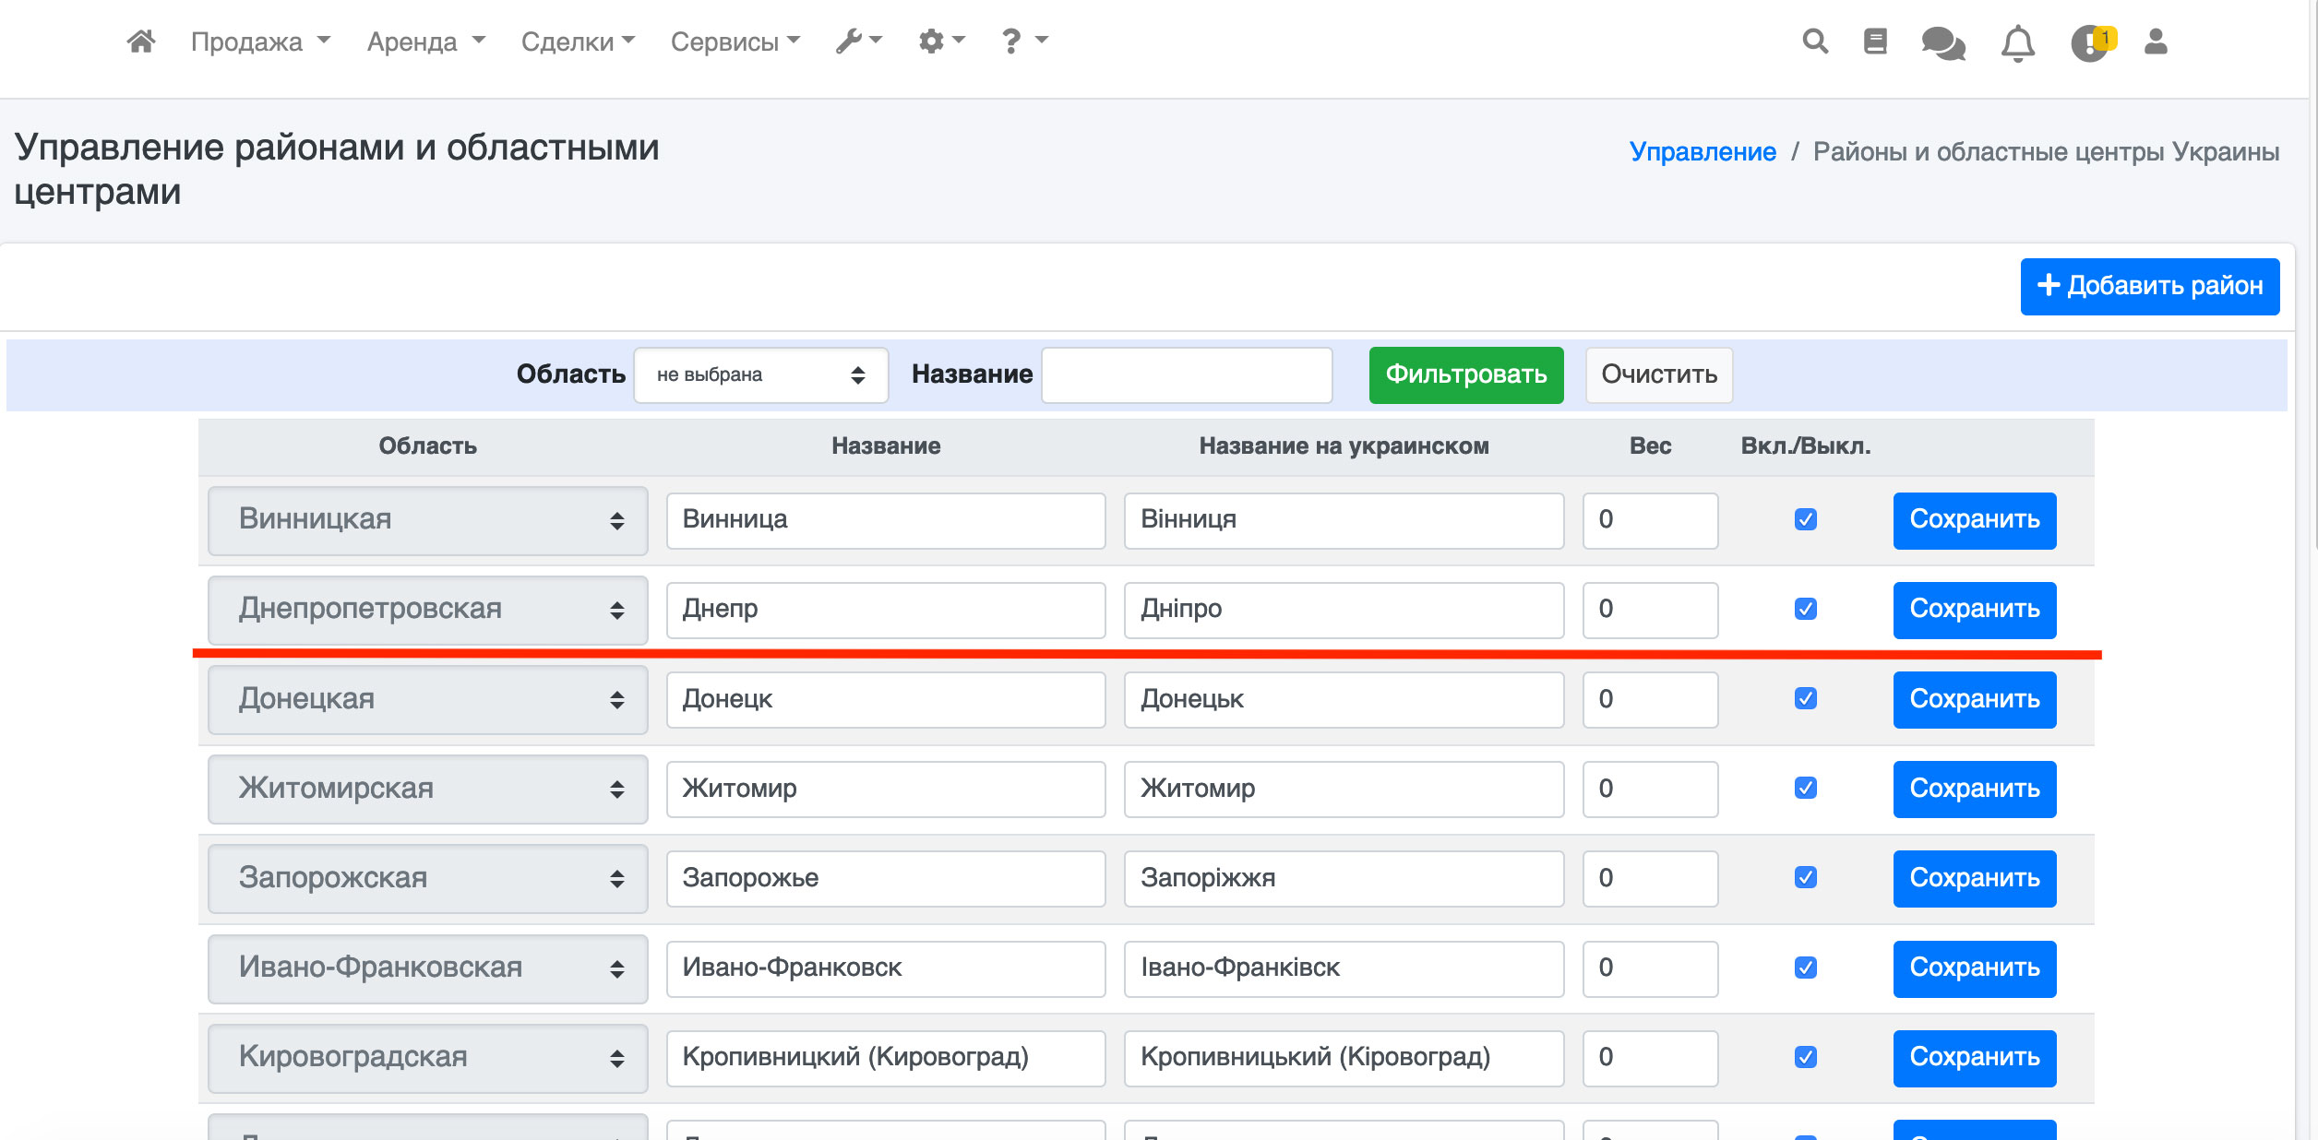Click the alert icon with yellow badge

click(x=2090, y=42)
